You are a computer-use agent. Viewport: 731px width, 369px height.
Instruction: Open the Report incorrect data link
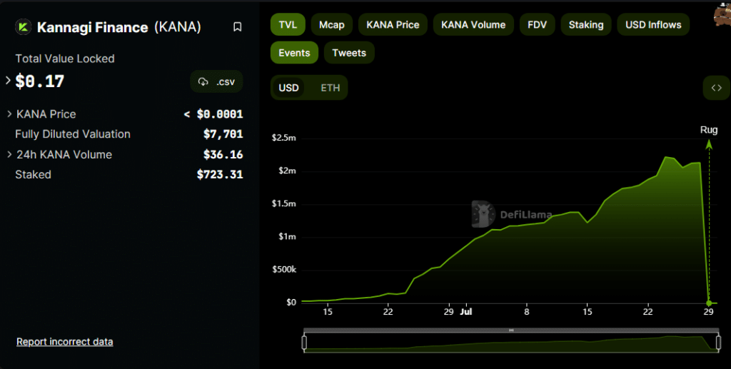(65, 341)
